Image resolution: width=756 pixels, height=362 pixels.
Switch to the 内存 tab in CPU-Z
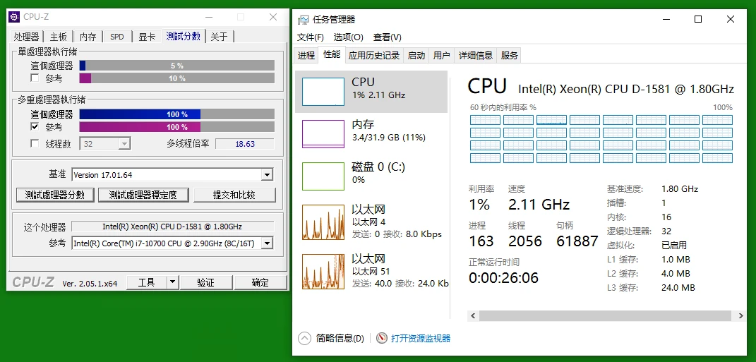click(88, 37)
